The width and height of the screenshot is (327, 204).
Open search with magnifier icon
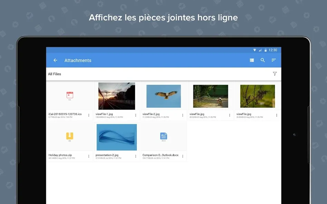click(x=262, y=60)
